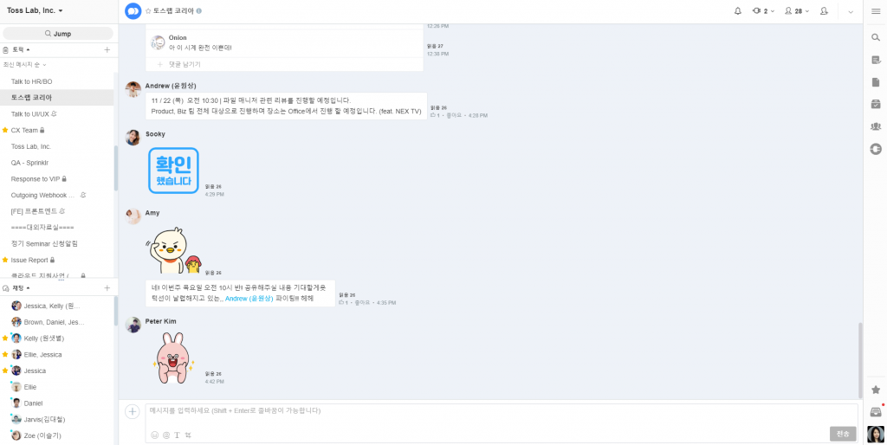Viewport: 887px width, 445px height.
Task: Open the search icon in right sidebar
Action: click(x=875, y=38)
